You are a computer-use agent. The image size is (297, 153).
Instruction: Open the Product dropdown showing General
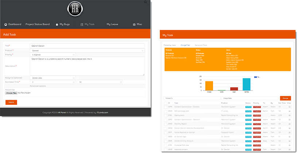point(87,51)
